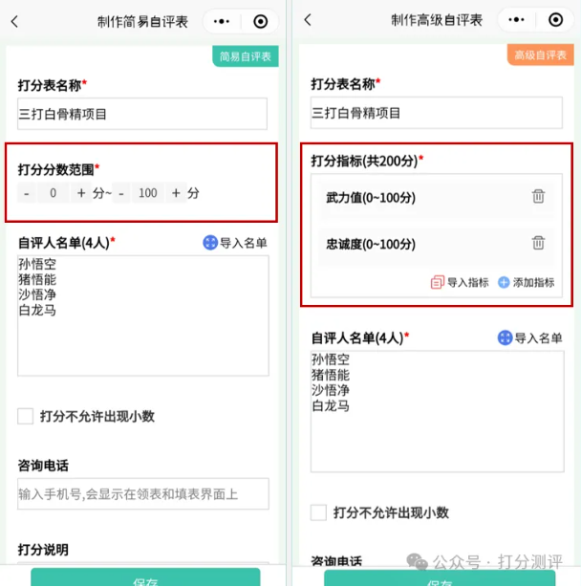
Task: Delete the 武力值 scoring indicator
Action: pos(538,196)
